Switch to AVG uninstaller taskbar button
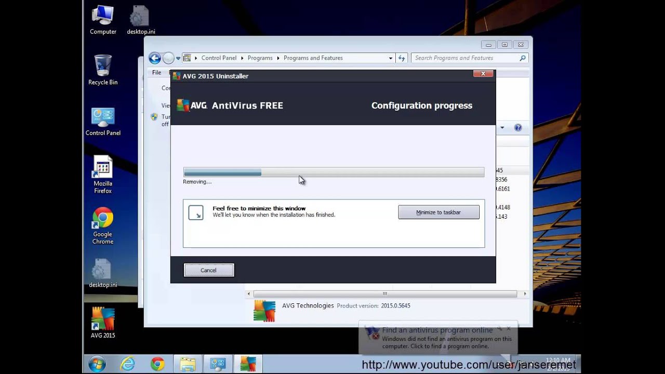Image resolution: width=665 pixels, height=374 pixels. 248,364
